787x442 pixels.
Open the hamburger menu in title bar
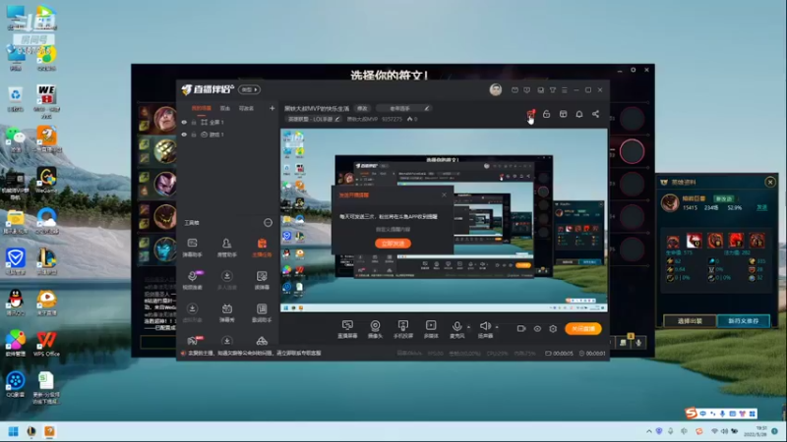coord(564,90)
